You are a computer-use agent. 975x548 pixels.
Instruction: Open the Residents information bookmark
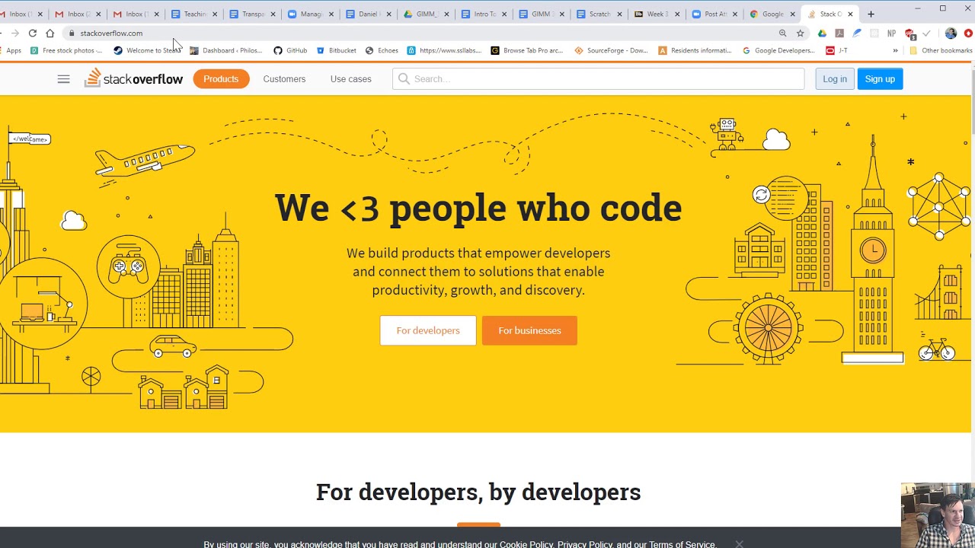[695, 50]
